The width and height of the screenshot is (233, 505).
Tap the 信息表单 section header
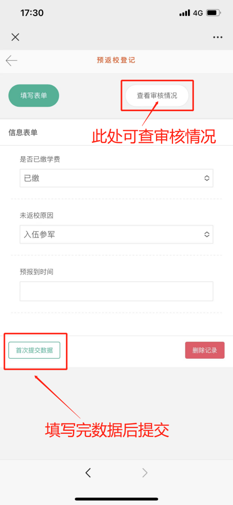23,133
